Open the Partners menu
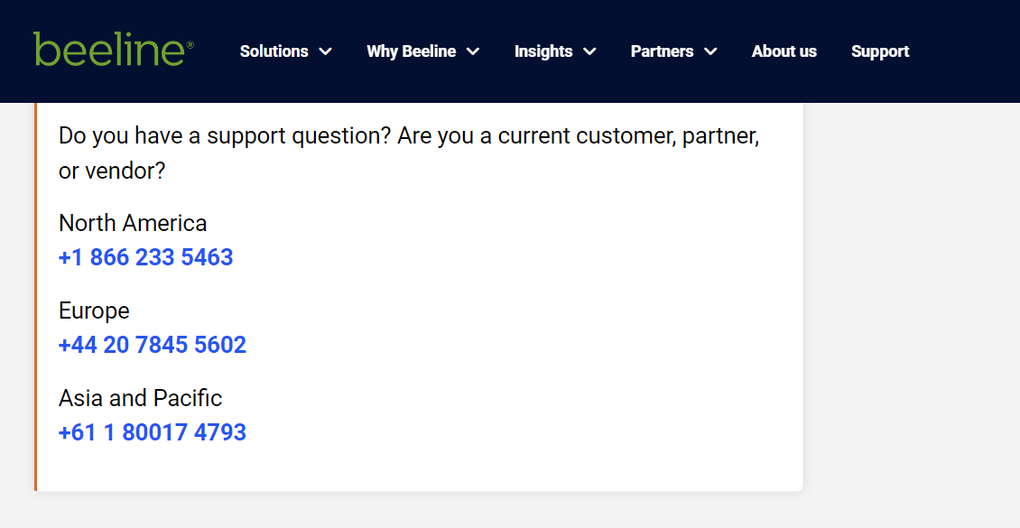Image resolution: width=1020 pixels, height=528 pixels. (x=661, y=51)
